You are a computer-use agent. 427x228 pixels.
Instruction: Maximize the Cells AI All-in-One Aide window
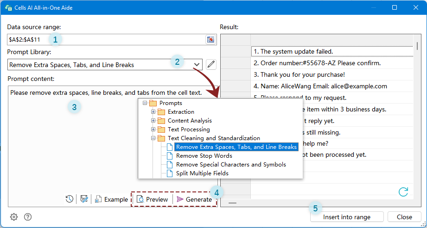[x=395, y=7]
